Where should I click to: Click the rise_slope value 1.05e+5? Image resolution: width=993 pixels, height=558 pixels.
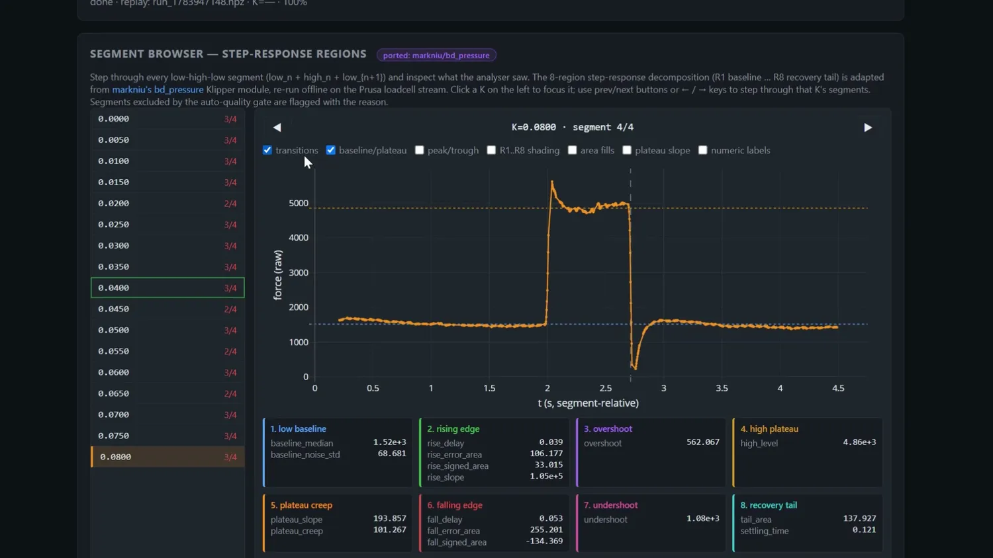pyautogui.click(x=546, y=477)
